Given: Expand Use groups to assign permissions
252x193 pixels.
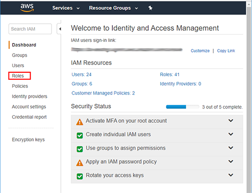Looking at the screenshot, I should pos(231,148).
